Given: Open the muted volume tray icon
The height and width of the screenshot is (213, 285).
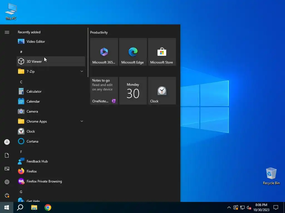Looking at the screenshot, I should [249, 207].
